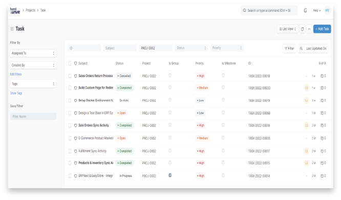Like the Sales Orders Return Process task
This screenshot has height=200, width=341.
[75, 76]
